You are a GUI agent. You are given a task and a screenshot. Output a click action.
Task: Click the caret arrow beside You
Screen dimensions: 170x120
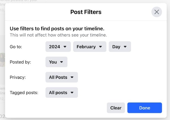click(62, 62)
